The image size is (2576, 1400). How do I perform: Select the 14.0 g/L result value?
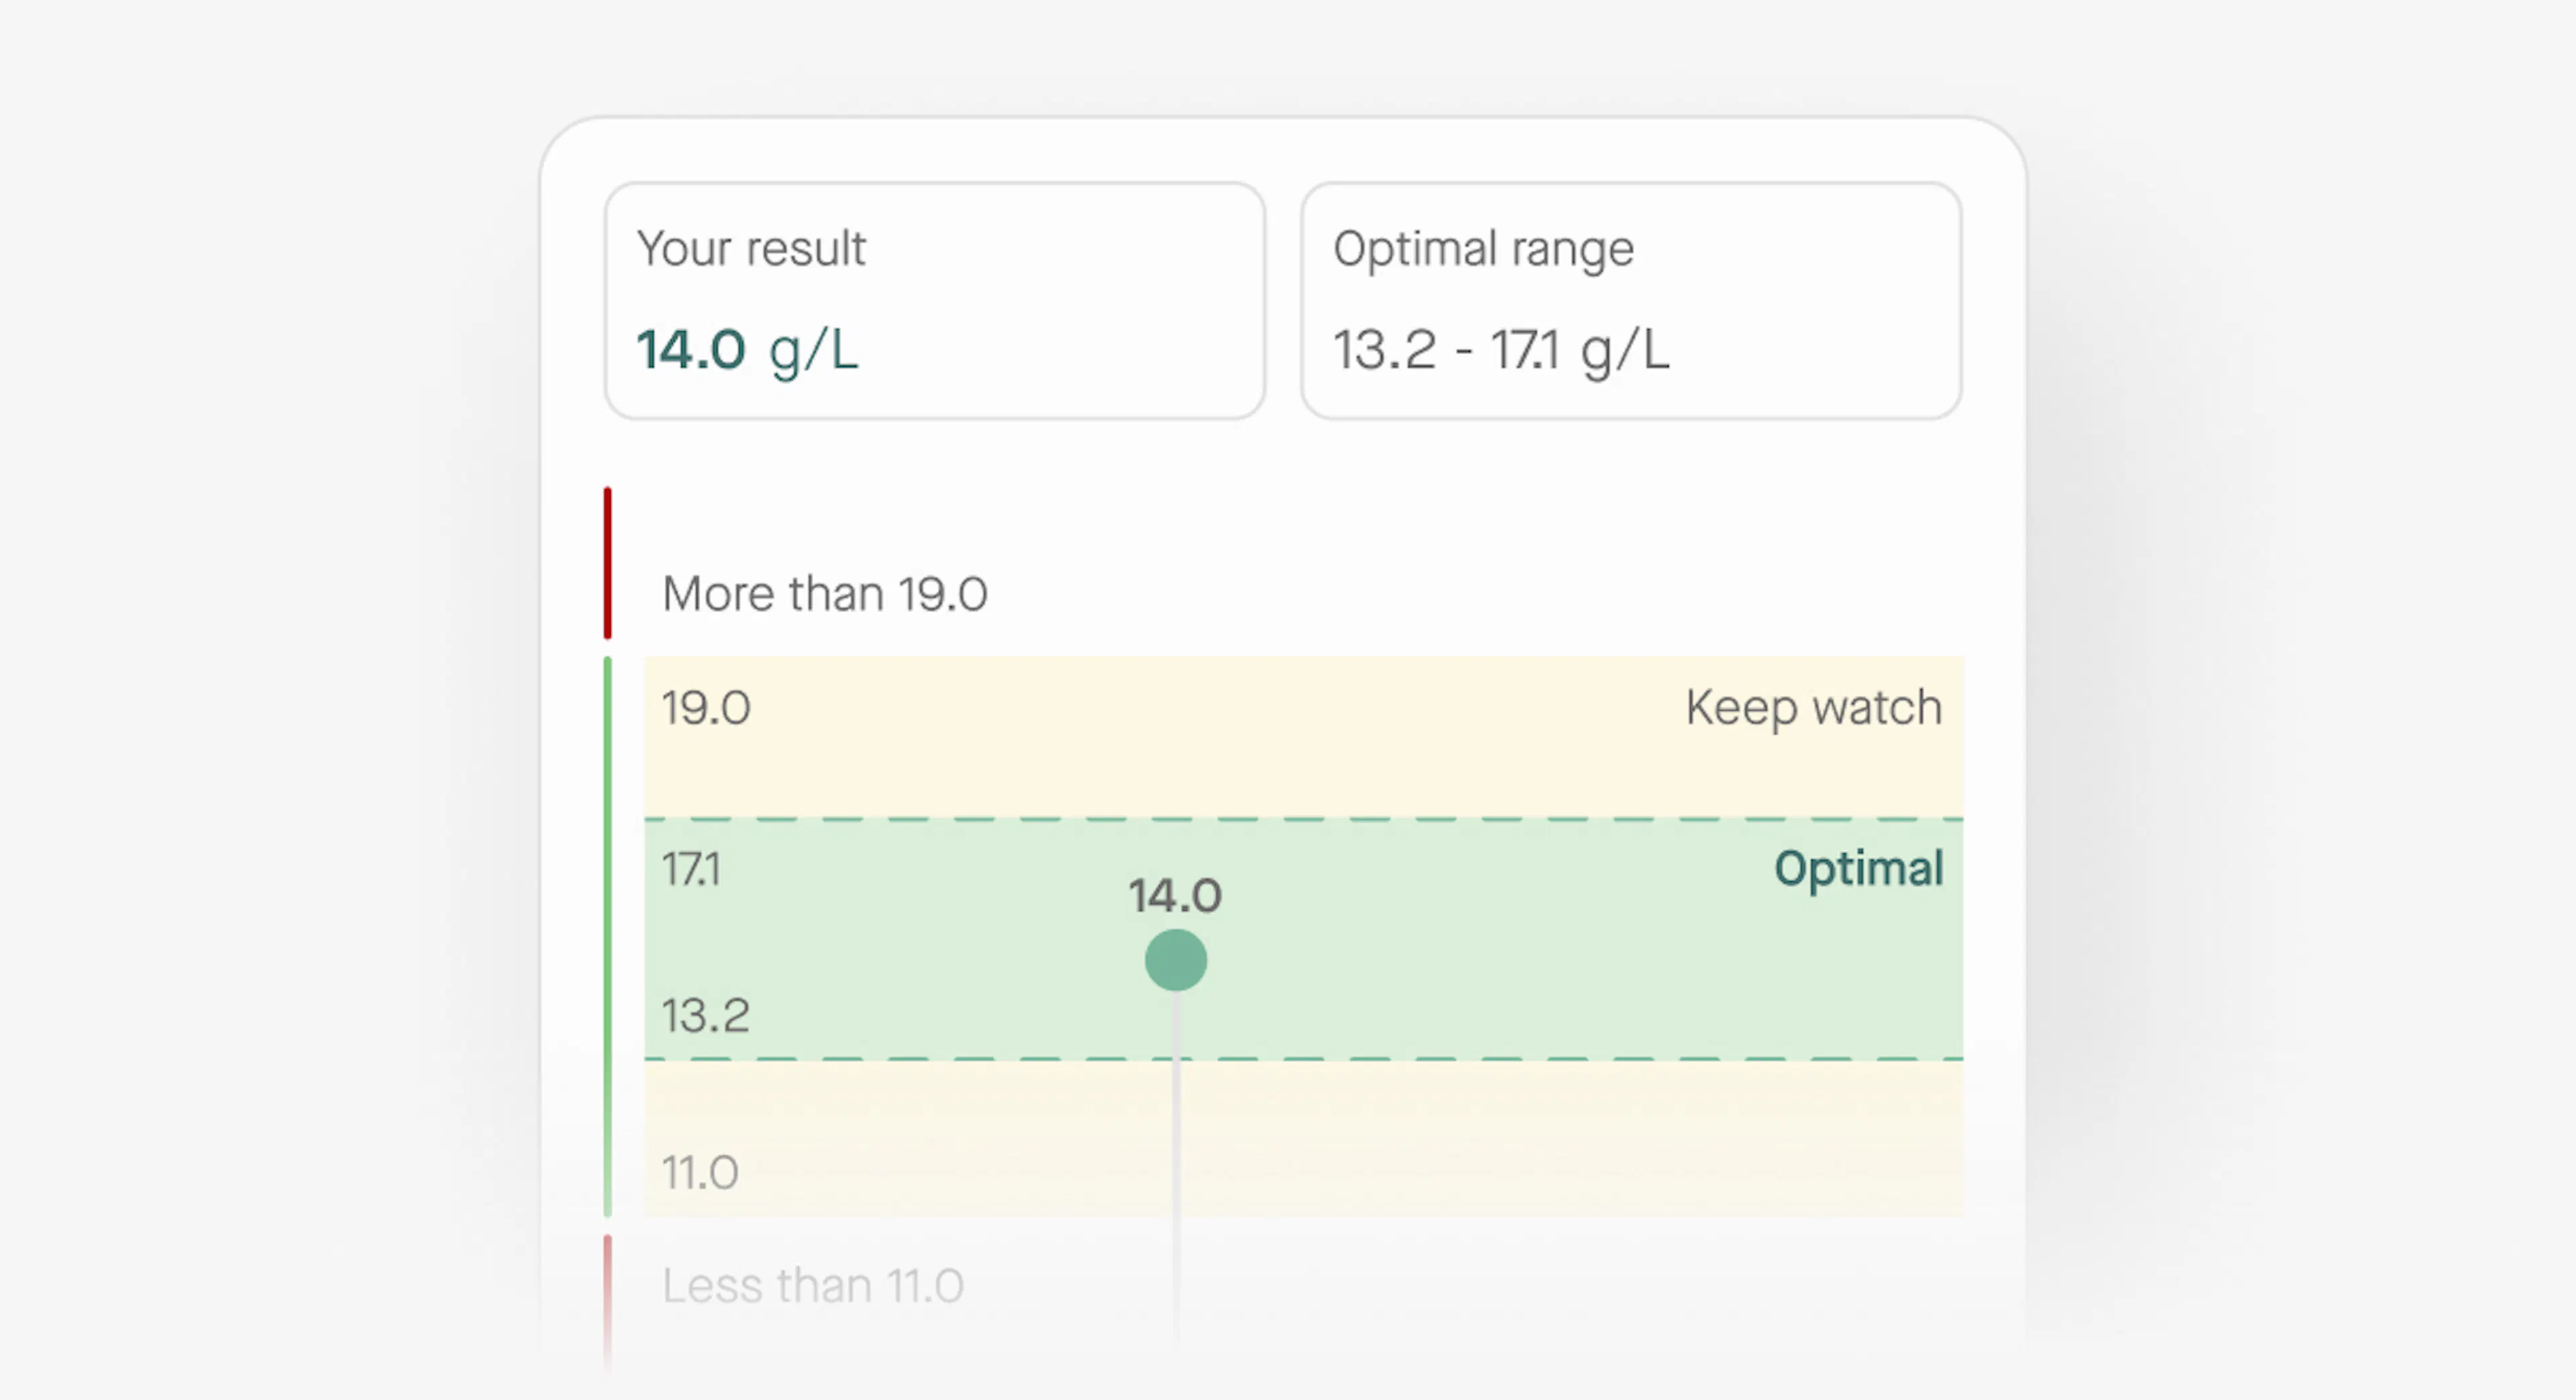tap(747, 350)
